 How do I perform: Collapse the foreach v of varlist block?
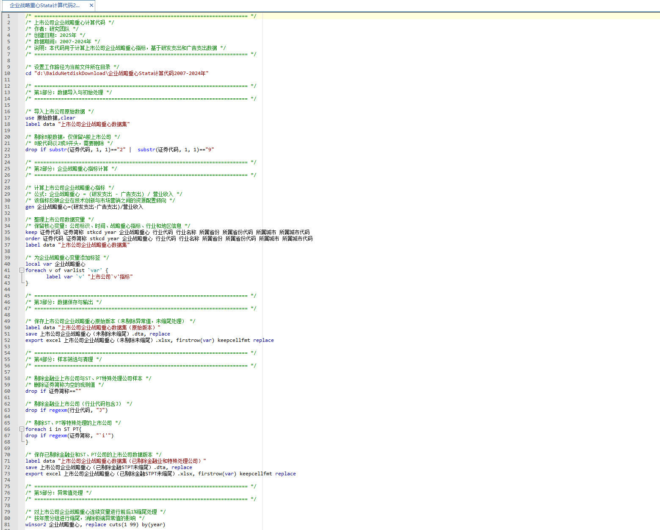tap(22, 270)
